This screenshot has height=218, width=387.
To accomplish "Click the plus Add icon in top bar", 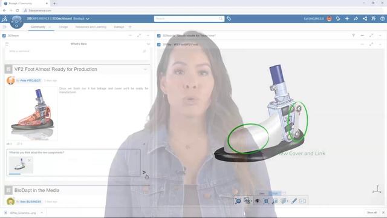I will click(347, 19).
